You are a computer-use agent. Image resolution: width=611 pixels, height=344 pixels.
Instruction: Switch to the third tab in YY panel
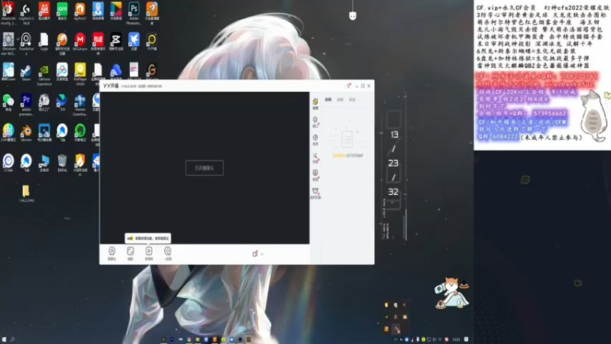(x=352, y=100)
